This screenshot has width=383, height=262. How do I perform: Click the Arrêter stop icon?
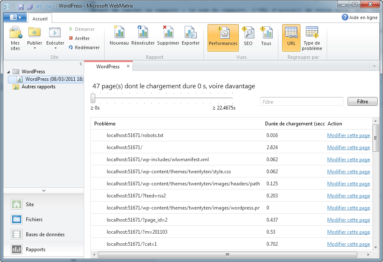(71, 38)
